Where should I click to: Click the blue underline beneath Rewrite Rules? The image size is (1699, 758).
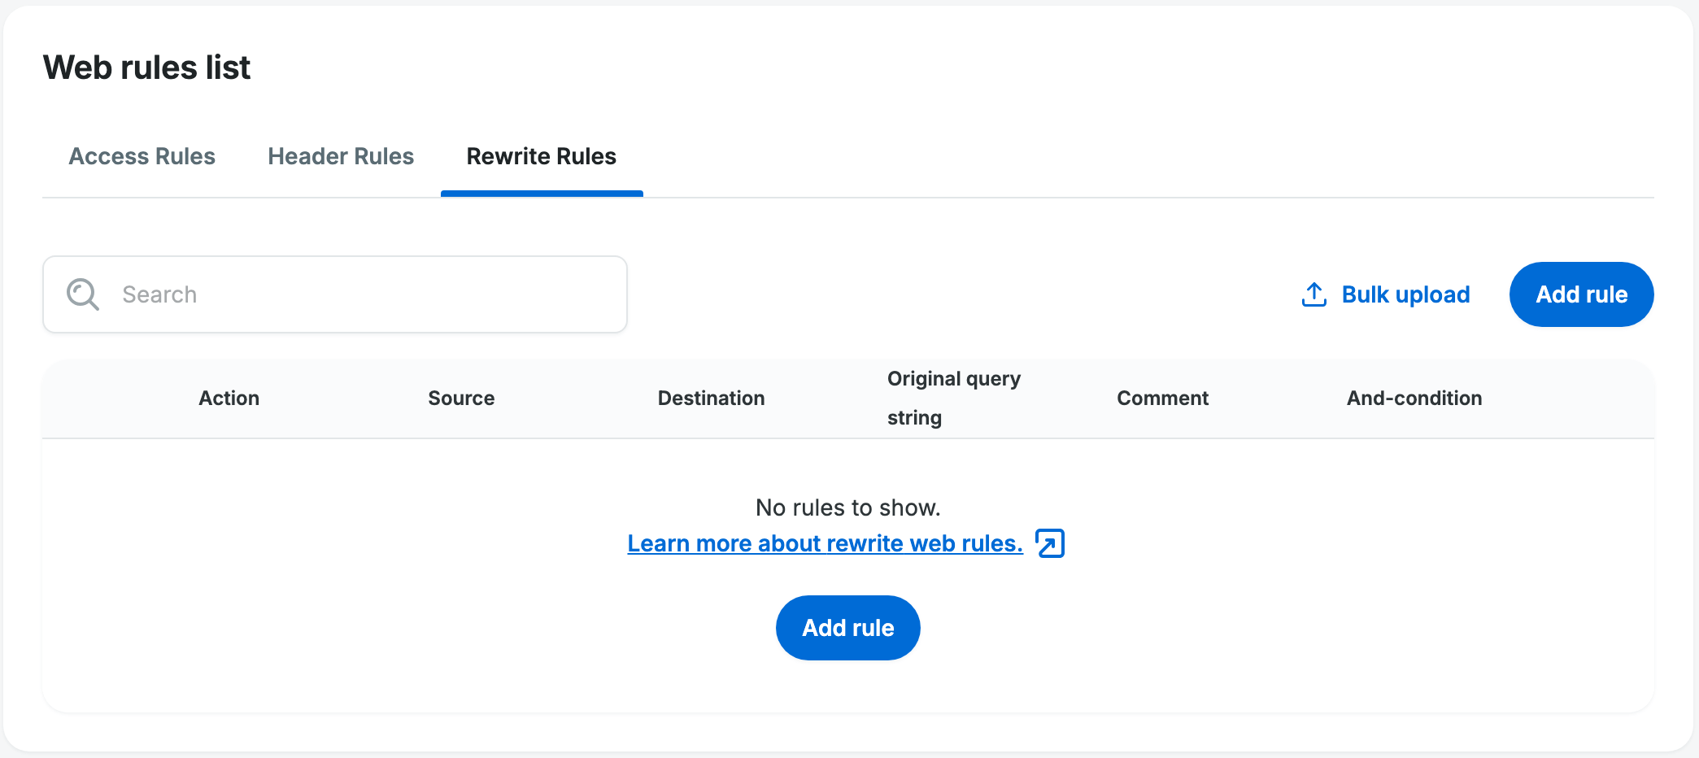(x=542, y=194)
